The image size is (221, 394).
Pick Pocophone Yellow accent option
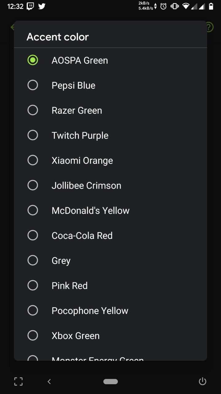(110, 310)
